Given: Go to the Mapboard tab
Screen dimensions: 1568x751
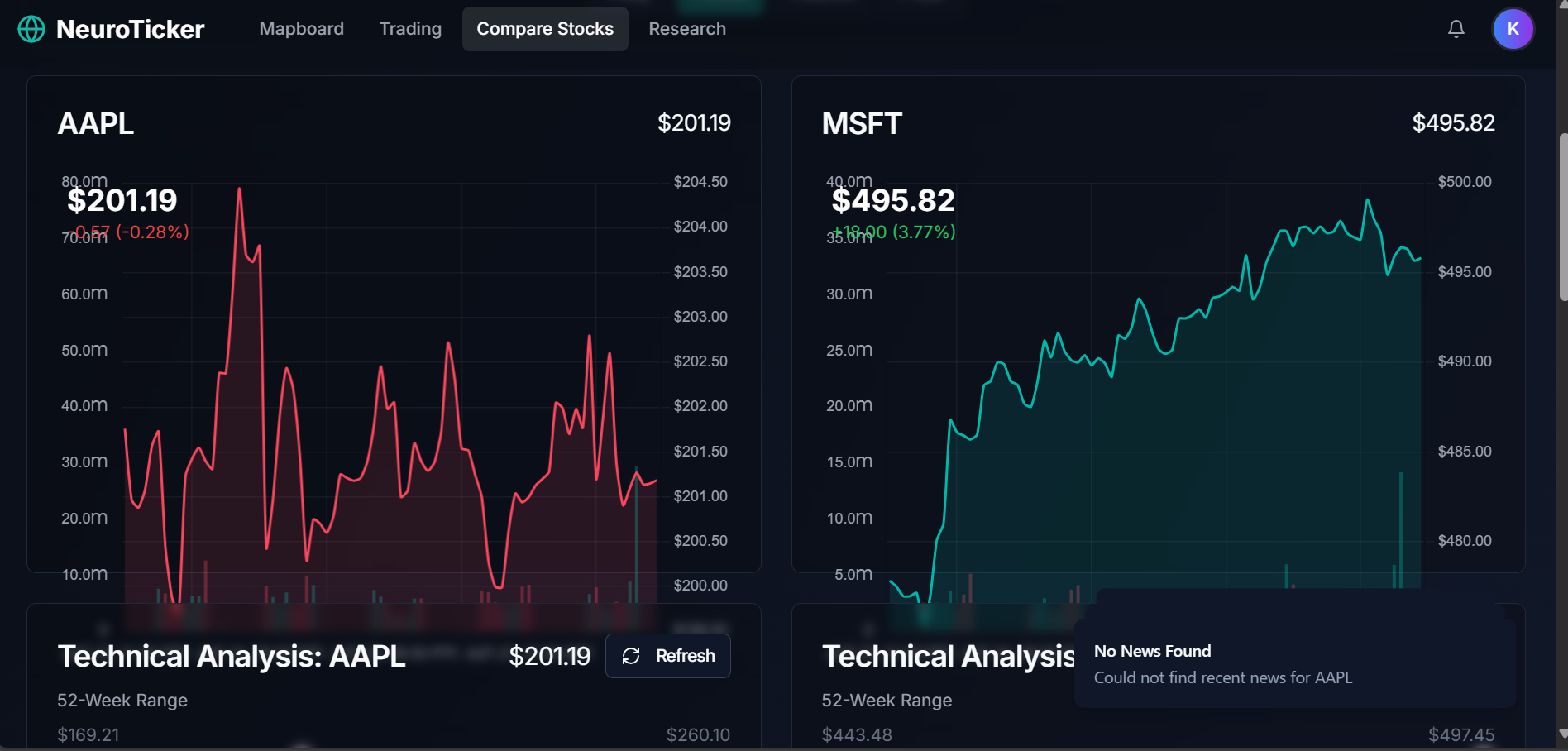Looking at the screenshot, I should point(302,29).
